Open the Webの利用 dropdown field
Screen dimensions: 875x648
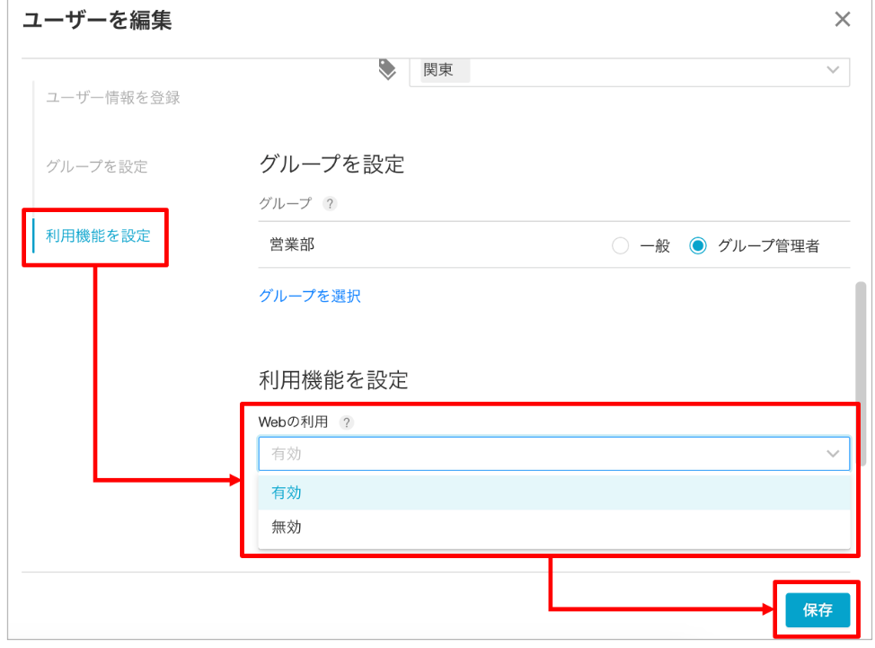553,454
